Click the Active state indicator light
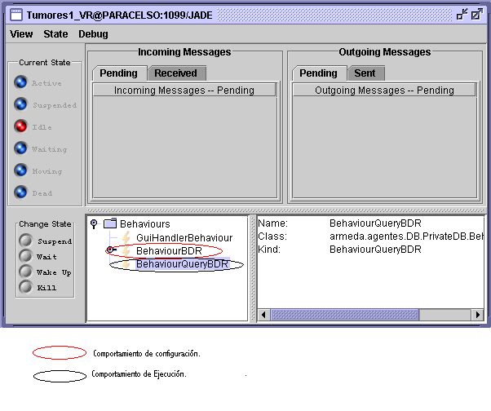 click(21, 82)
